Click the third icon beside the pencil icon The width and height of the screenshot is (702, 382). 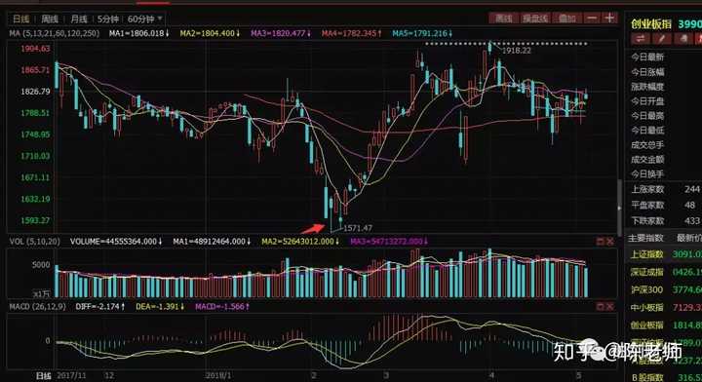pos(683,39)
